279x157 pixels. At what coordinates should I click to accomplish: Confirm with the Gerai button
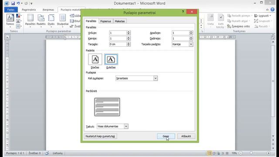(x=166, y=137)
